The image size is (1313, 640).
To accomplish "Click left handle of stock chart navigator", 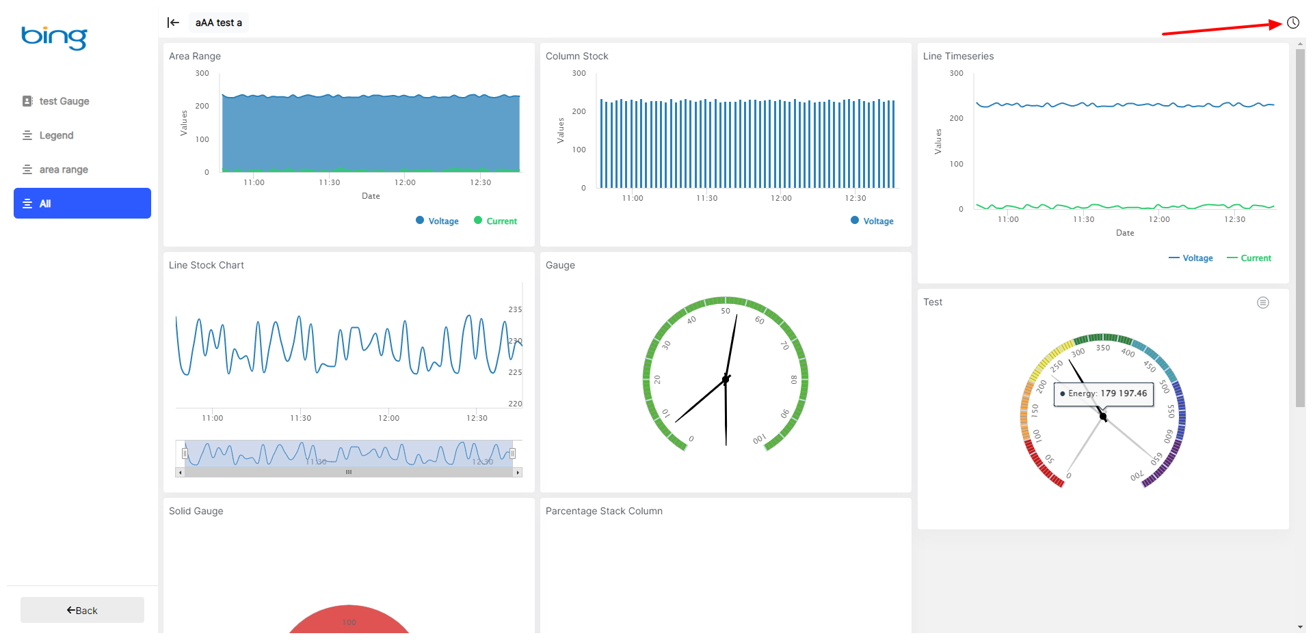I will pyautogui.click(x=185, y=454).
